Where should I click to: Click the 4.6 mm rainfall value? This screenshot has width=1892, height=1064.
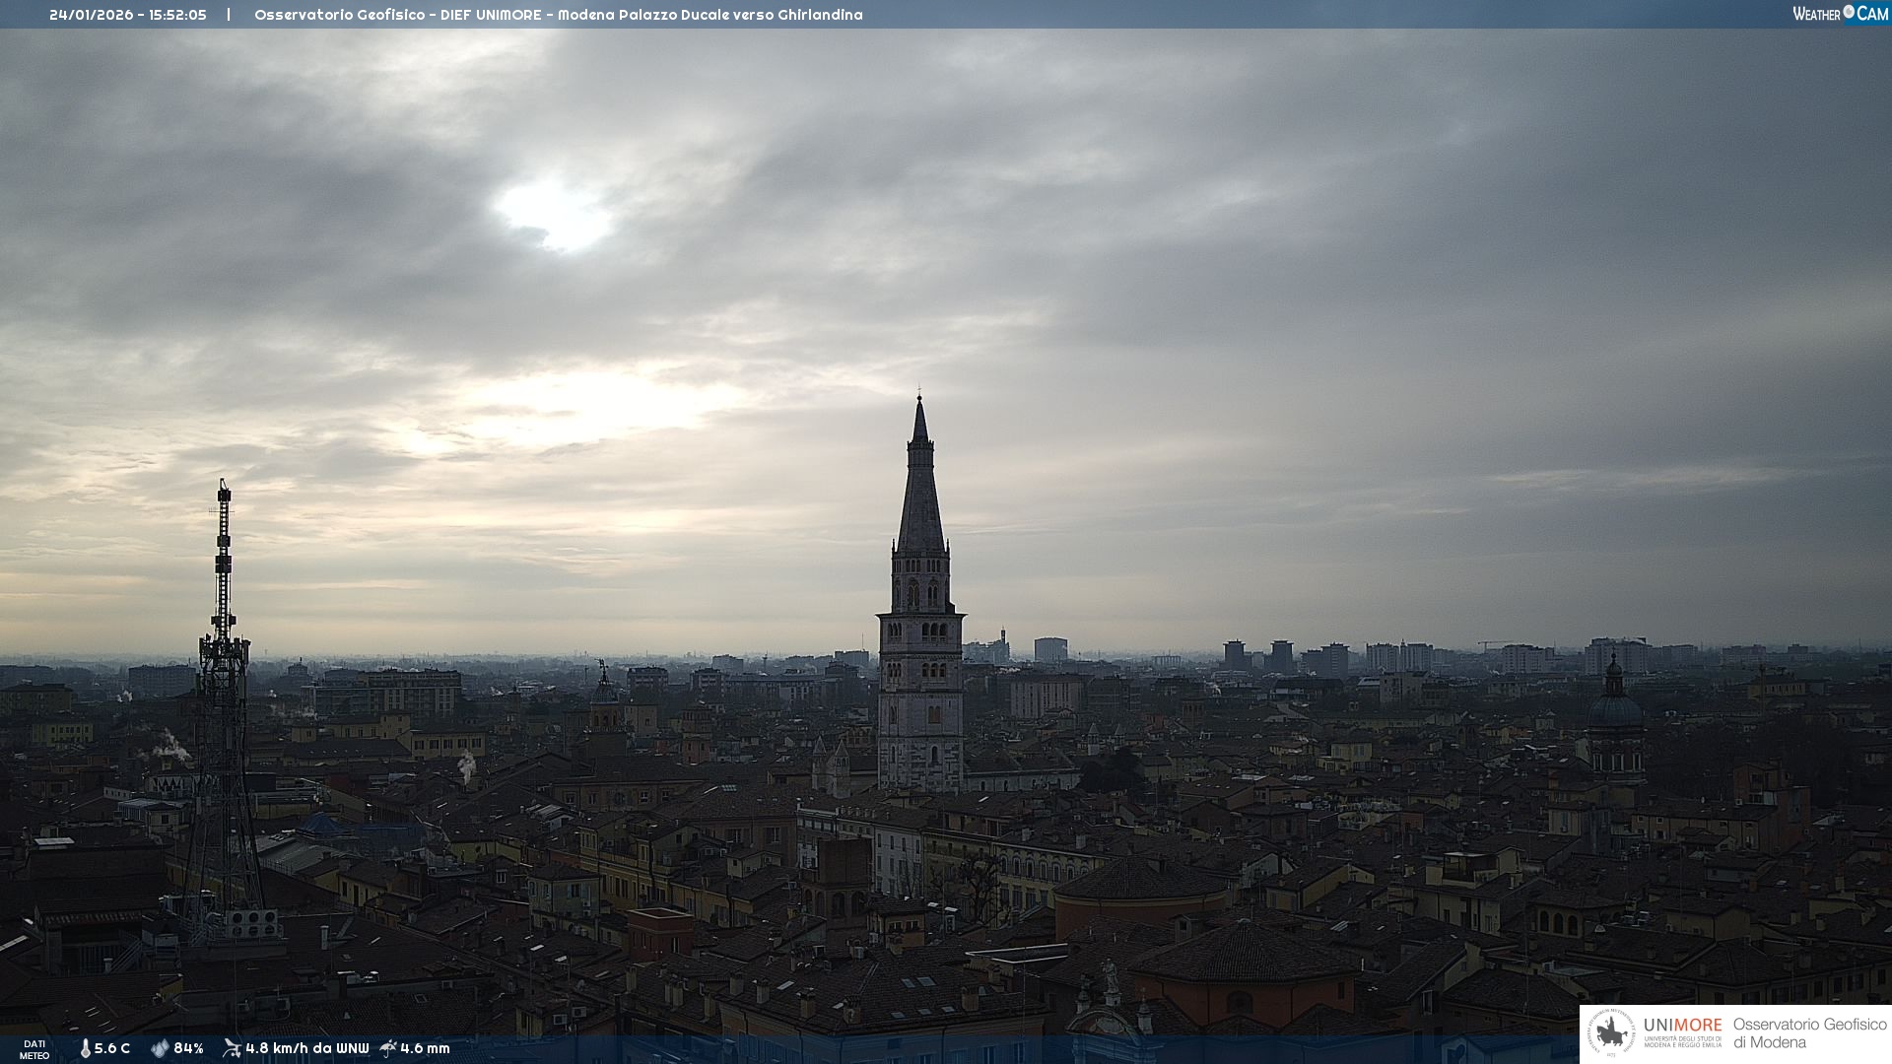[x=425, y=1048]
